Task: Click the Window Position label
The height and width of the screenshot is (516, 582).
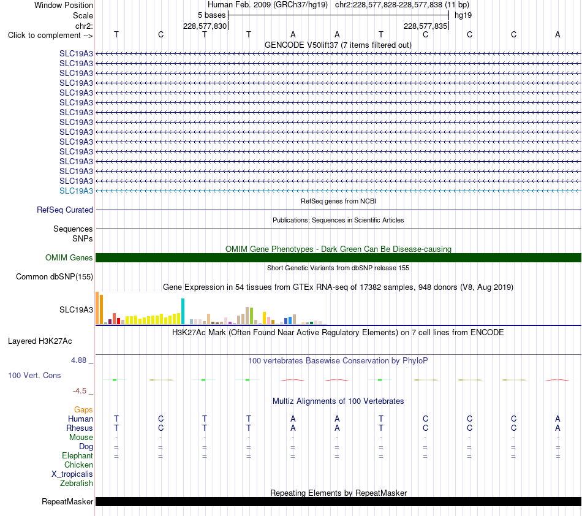Action: tap(64, 5)
